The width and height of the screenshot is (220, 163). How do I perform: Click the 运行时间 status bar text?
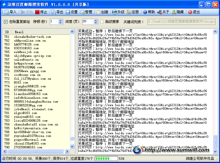click(x=17, y=159)
